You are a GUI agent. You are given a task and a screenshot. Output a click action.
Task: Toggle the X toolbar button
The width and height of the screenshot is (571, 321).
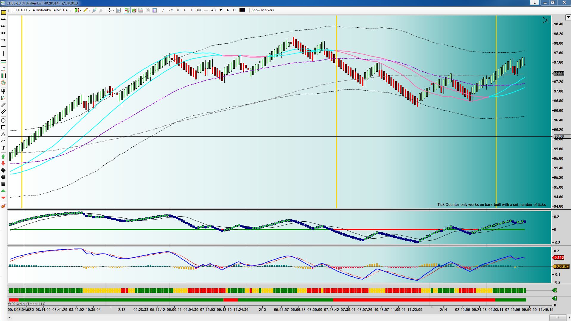(x=178, y=10)
